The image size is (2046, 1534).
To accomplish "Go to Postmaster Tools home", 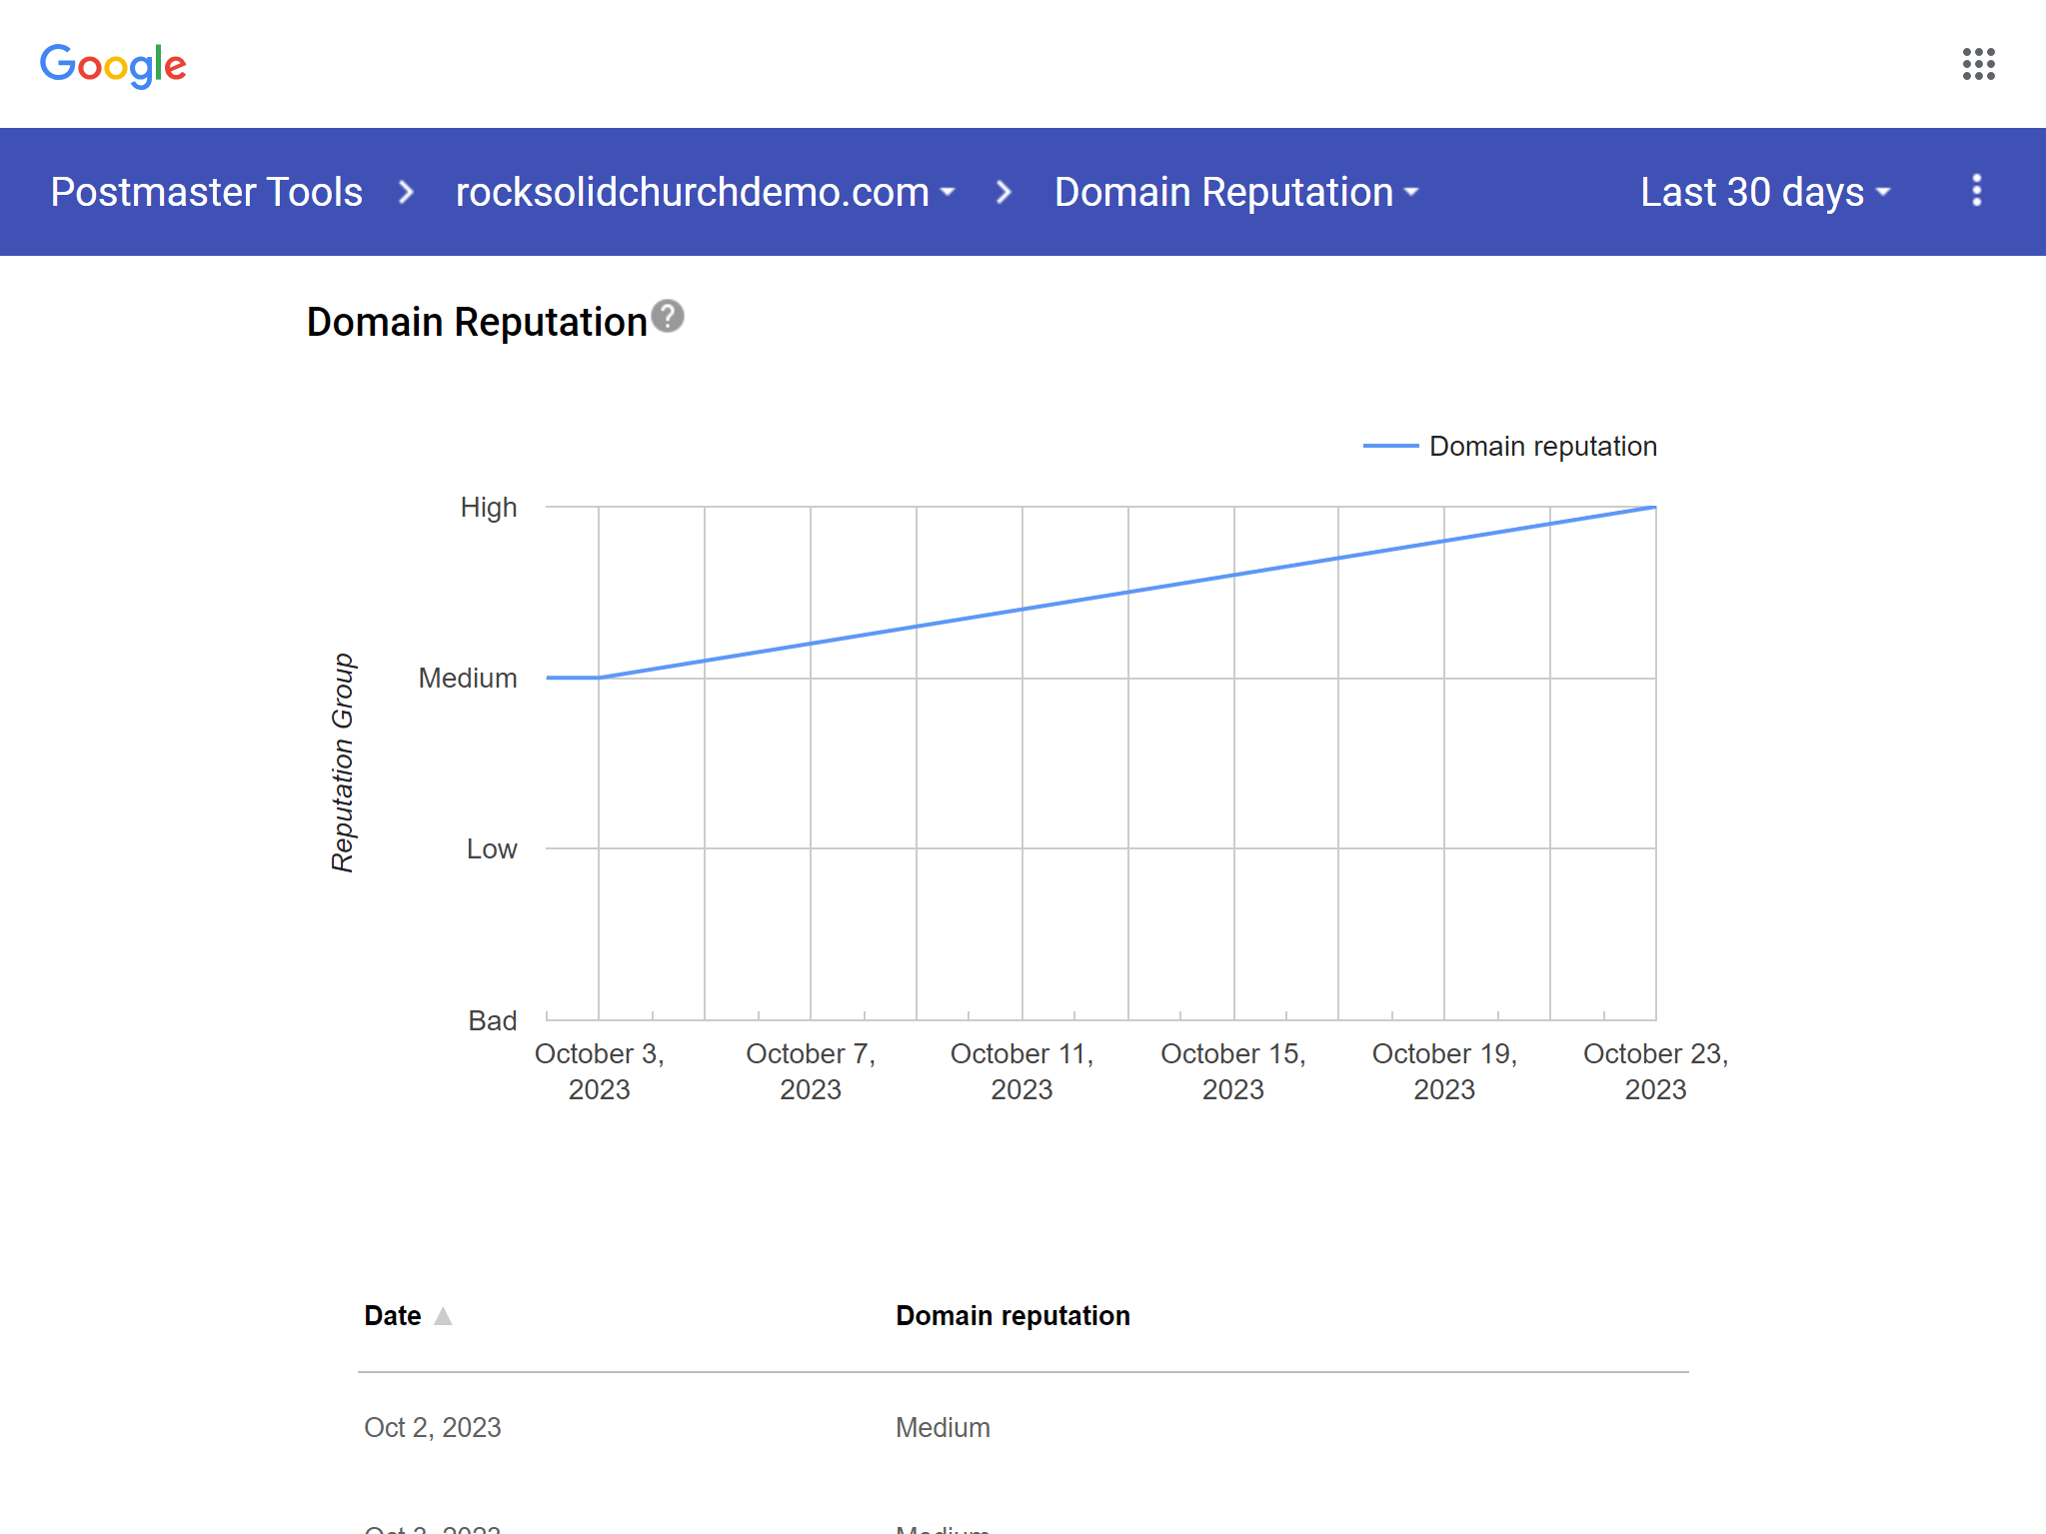I will click(206, 192).
